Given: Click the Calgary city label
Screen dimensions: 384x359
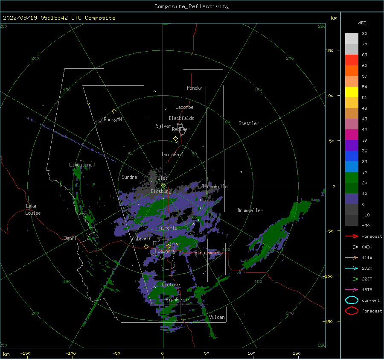Looking at the screenshot, I should (166, 251).
